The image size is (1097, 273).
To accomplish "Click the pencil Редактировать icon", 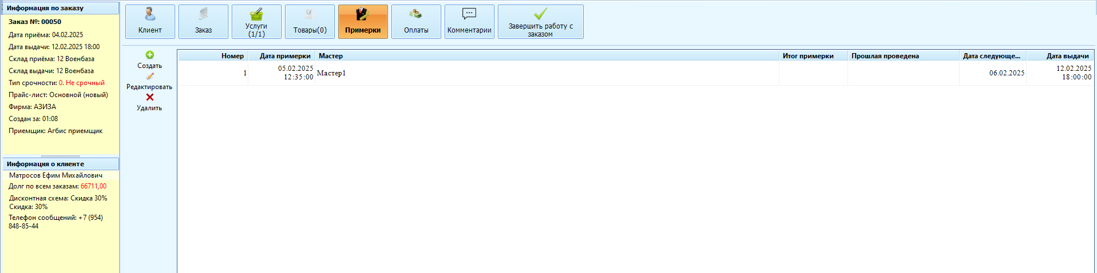I will pos(149,76).
